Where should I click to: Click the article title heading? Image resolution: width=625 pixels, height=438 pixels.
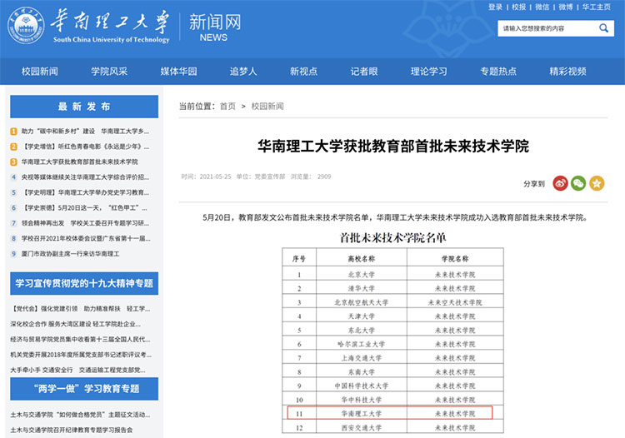[393, 146]
